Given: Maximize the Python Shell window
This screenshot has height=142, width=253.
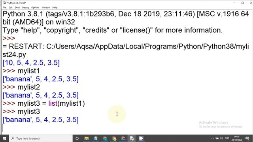Looking at the screenshot, I should pos(242,3).
